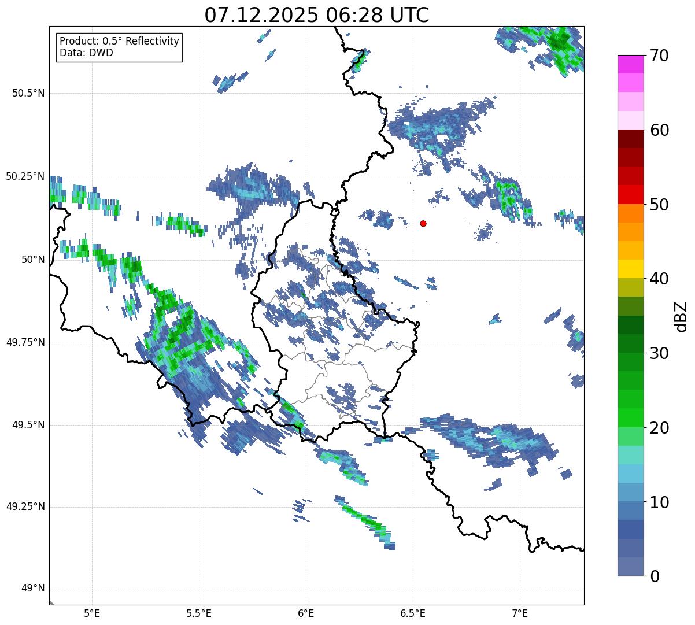Pick the dark maroon swatch below 60
Screen dimensions: 695x625
[x=630, y=139]
